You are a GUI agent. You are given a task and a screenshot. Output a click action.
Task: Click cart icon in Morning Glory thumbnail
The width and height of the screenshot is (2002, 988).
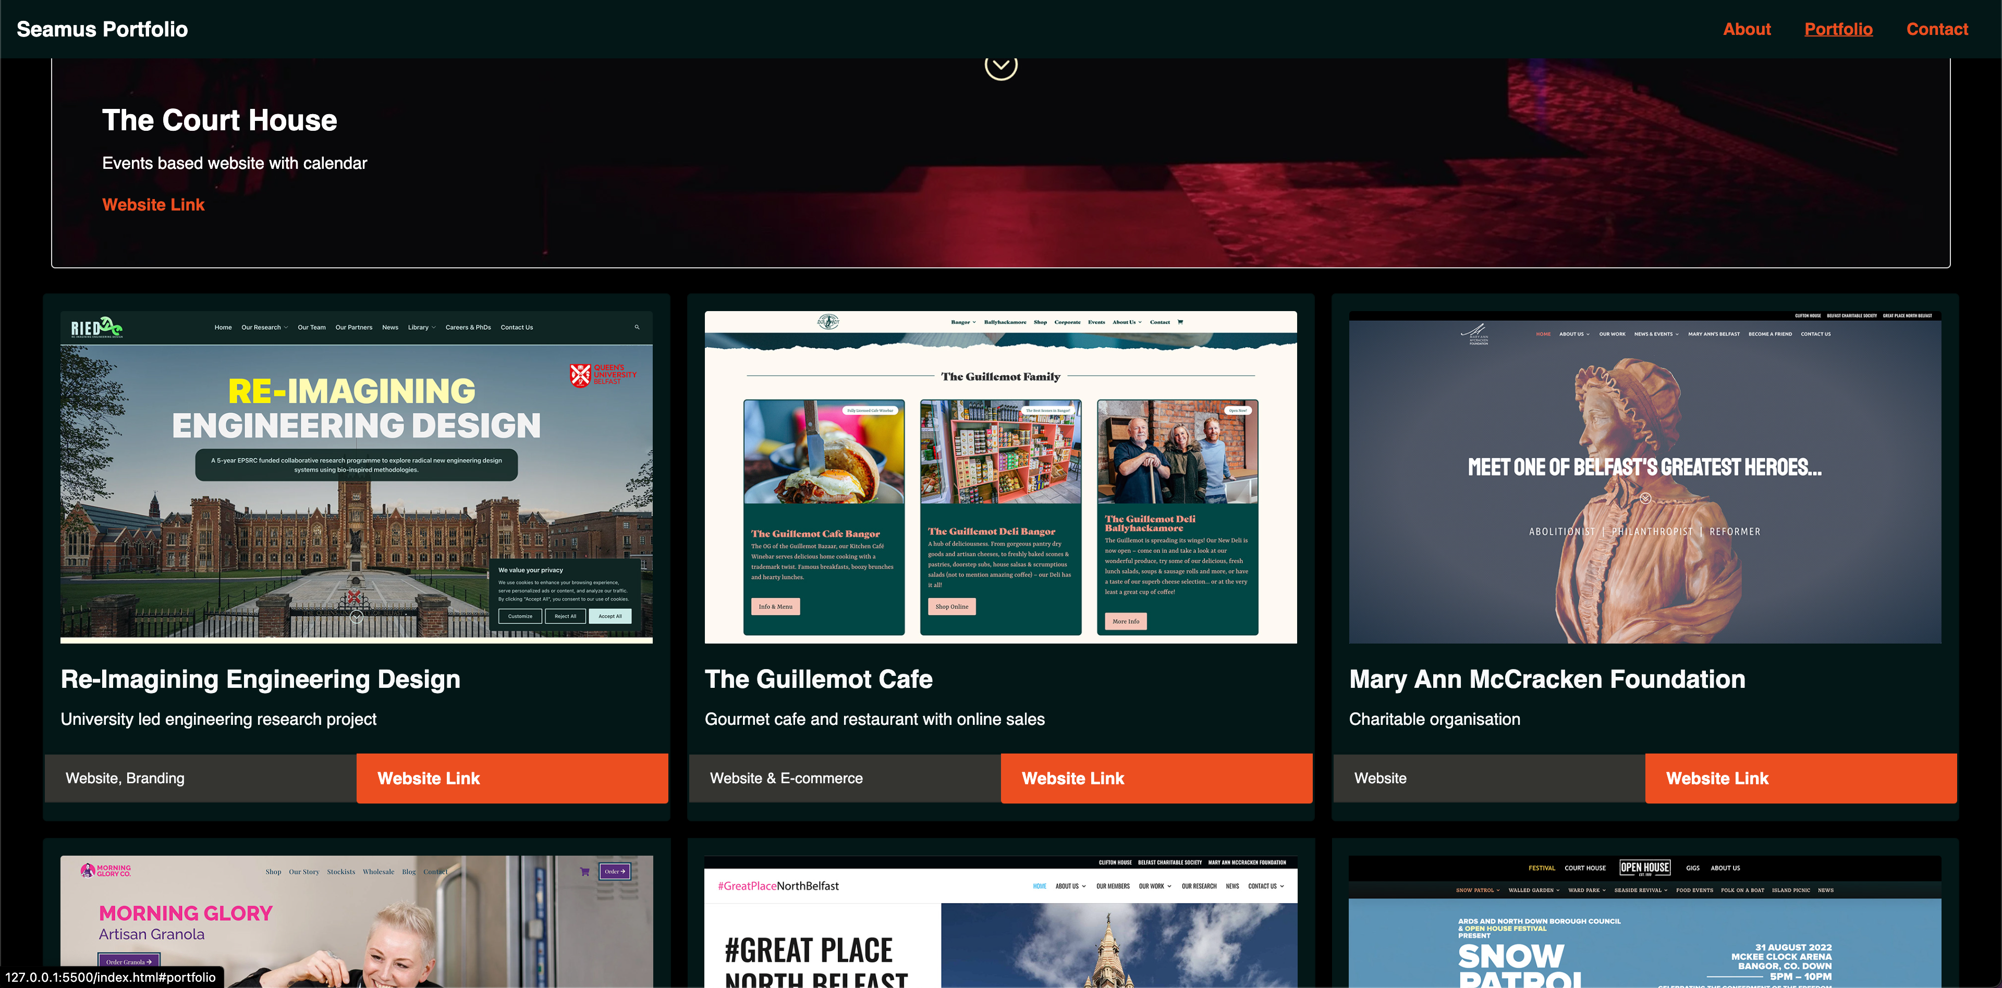pyautogui.click(x=584, y=871)
